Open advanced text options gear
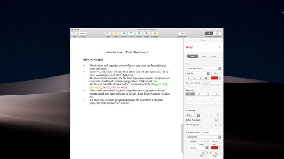 tap(206, 78)
